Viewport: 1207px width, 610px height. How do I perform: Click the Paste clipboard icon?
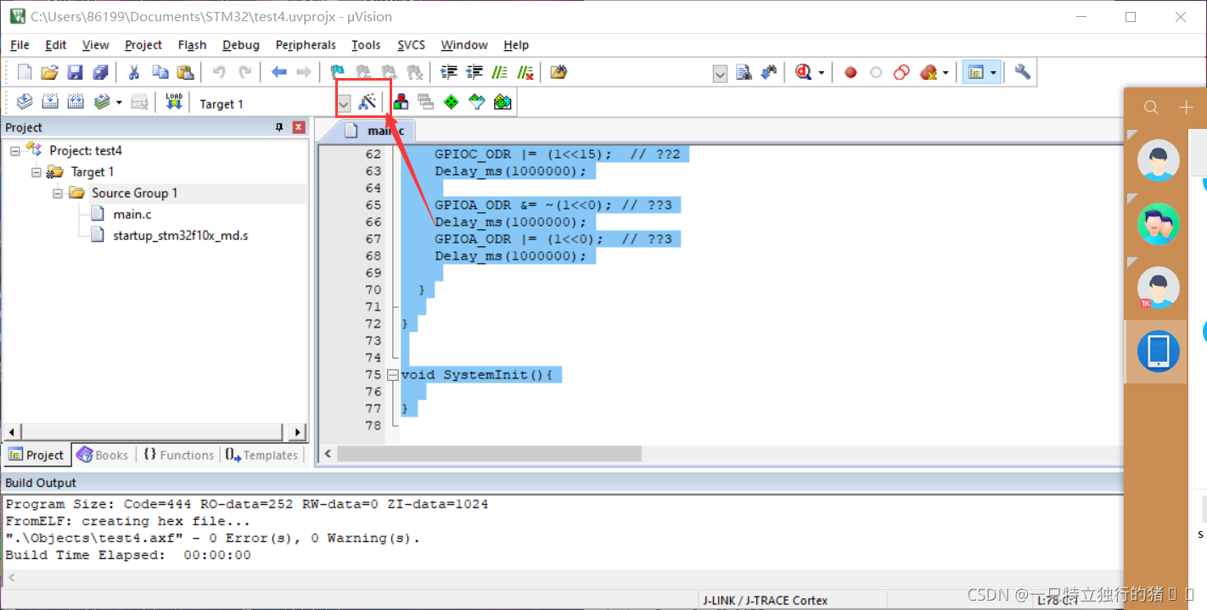(185, 72)
